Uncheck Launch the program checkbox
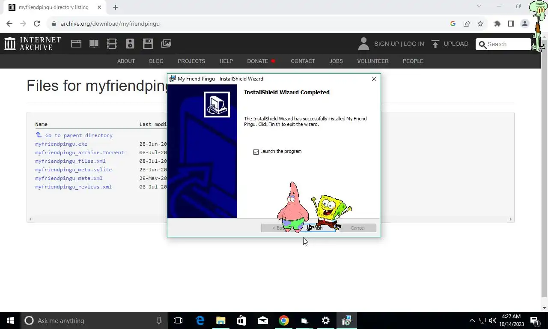 point(256,152)
